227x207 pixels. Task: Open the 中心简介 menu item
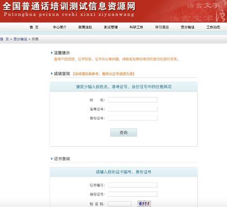(x=59, y=27)
